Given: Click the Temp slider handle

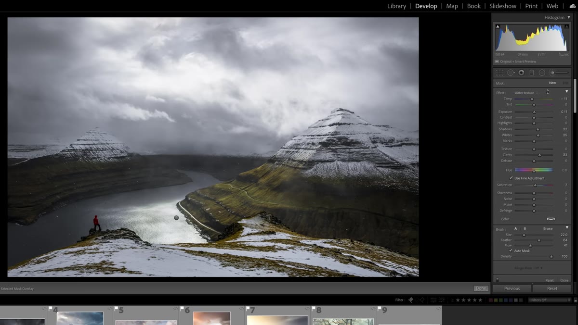Looking at the screenshot, I should 532,99.
